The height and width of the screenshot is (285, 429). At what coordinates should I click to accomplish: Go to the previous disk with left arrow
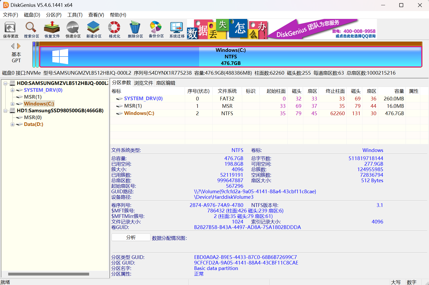[13, 46]
